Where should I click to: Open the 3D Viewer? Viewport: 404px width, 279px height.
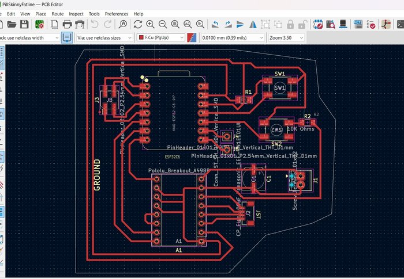pos(343,24)
